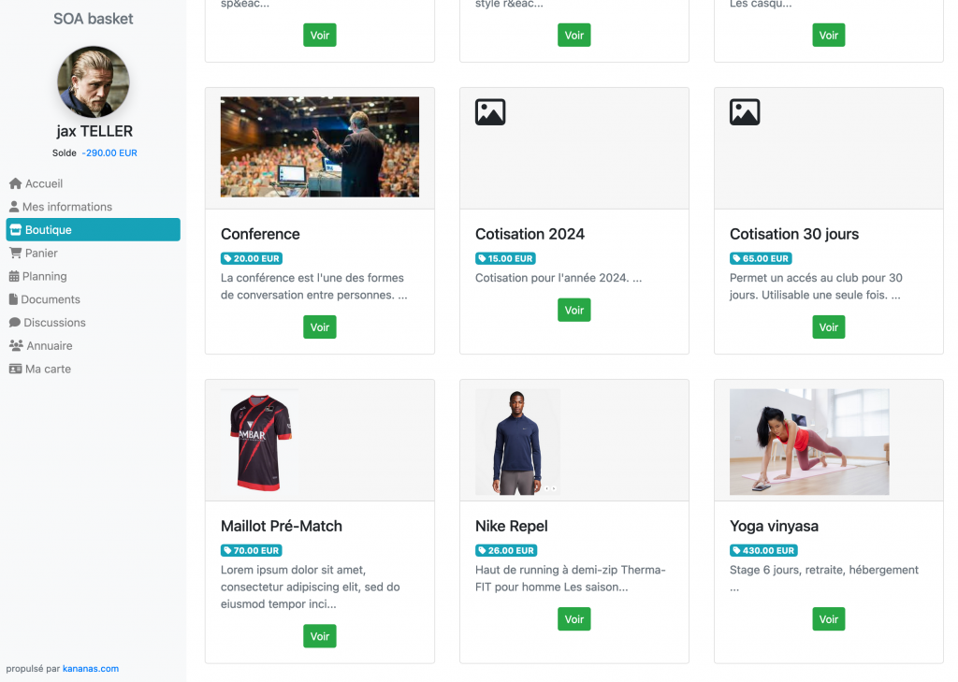Click Voir on Cotisation 2024 card
Screen dimensions: 958x682
point(574,310)
